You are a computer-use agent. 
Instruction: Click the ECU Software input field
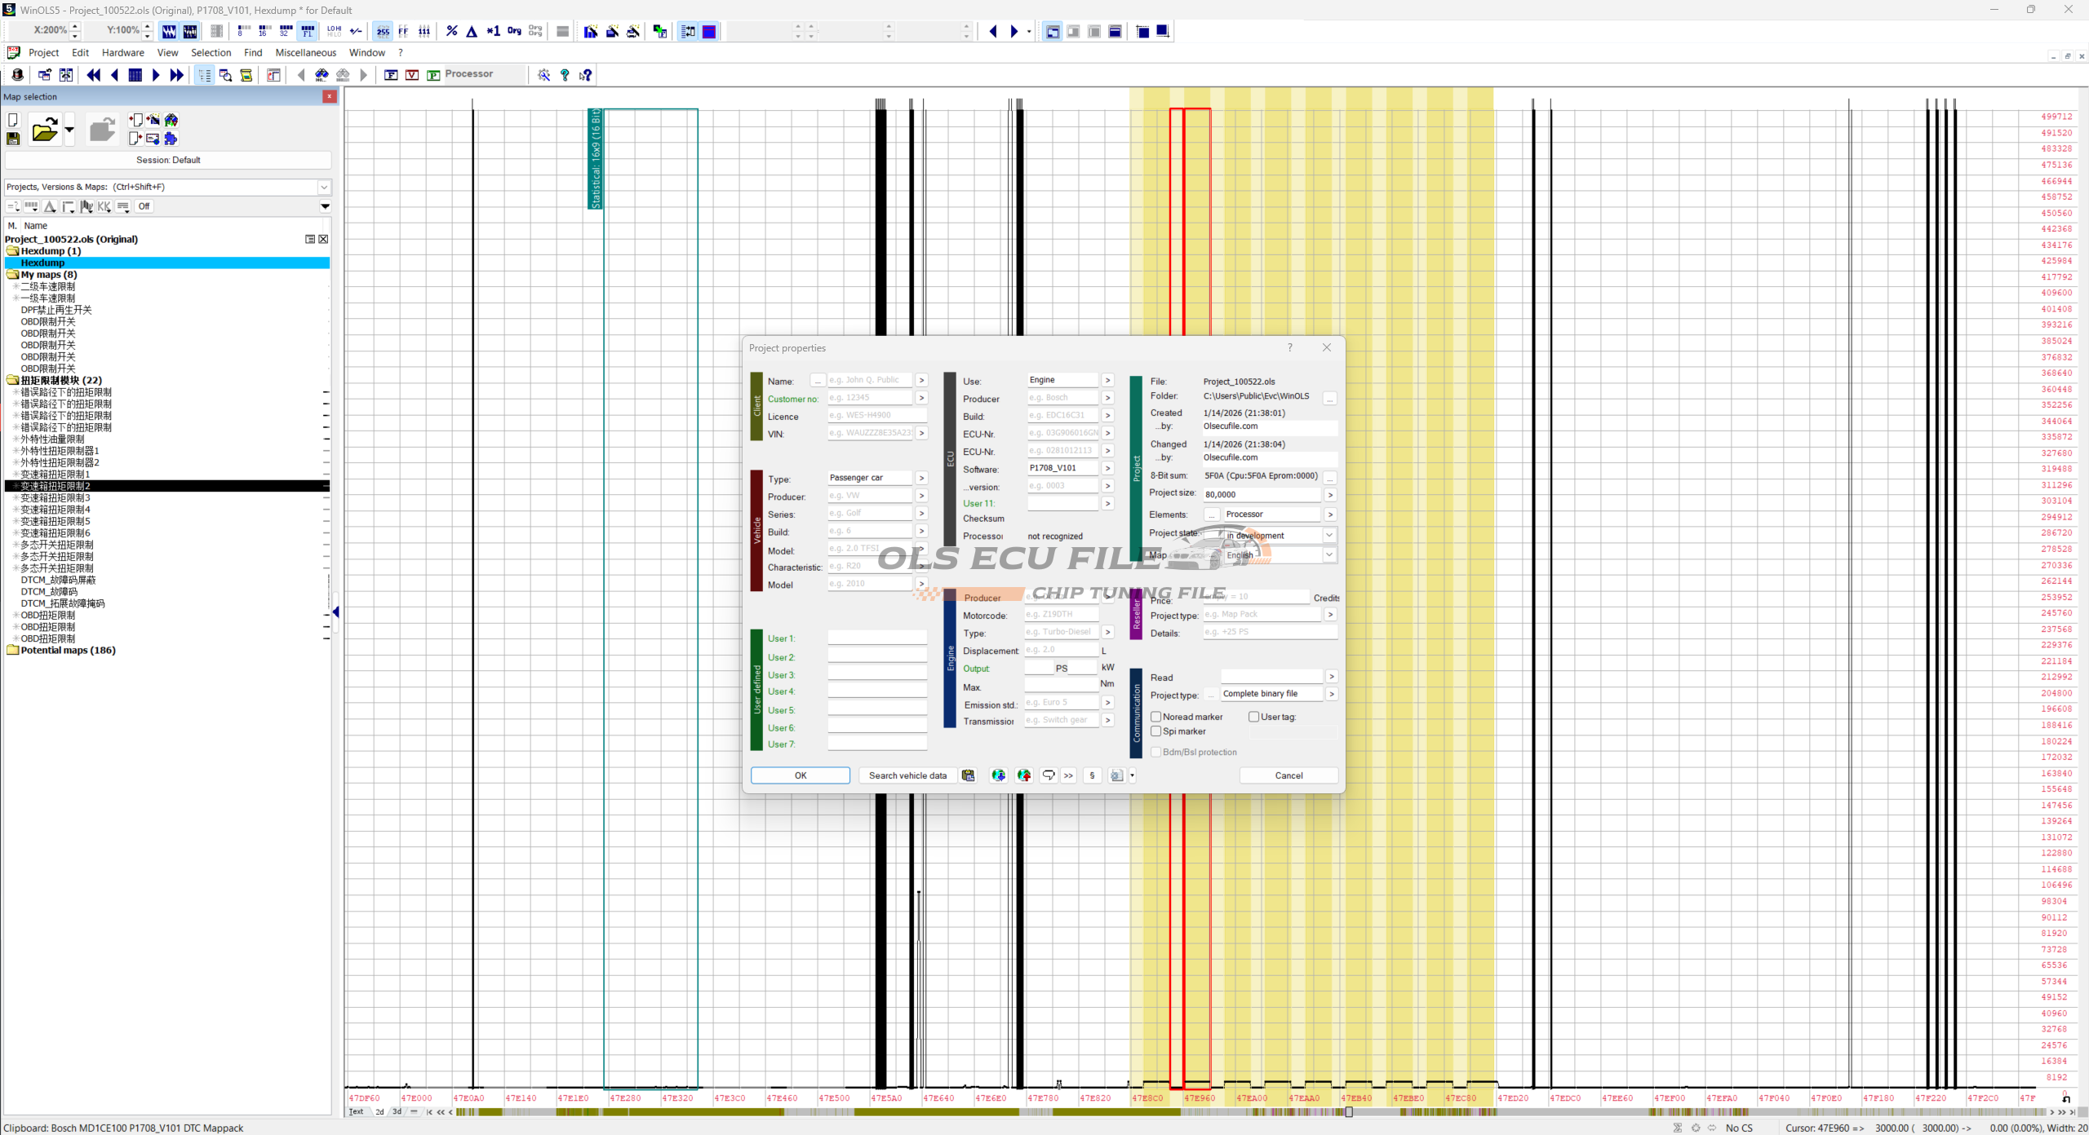[1062, 468]
